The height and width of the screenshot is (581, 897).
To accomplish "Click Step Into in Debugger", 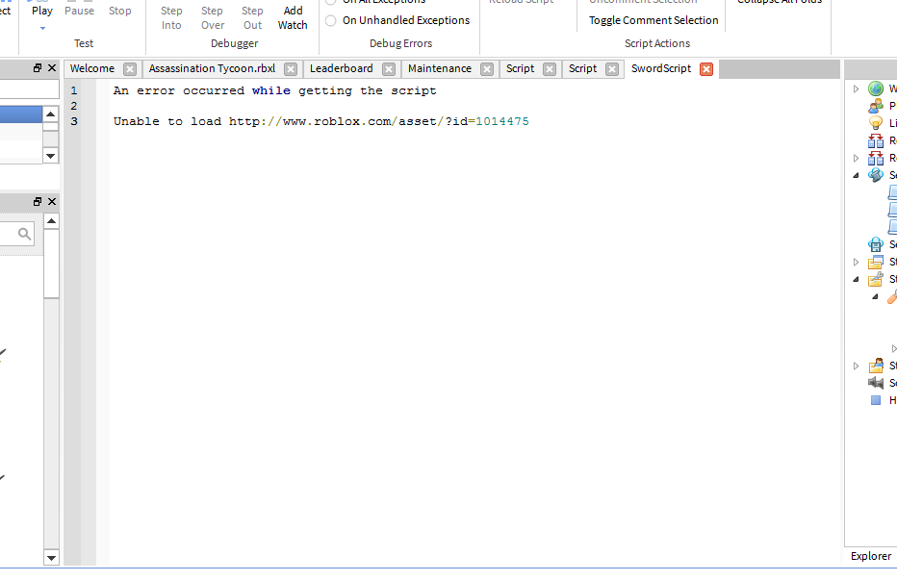I will tap(171, 17).
